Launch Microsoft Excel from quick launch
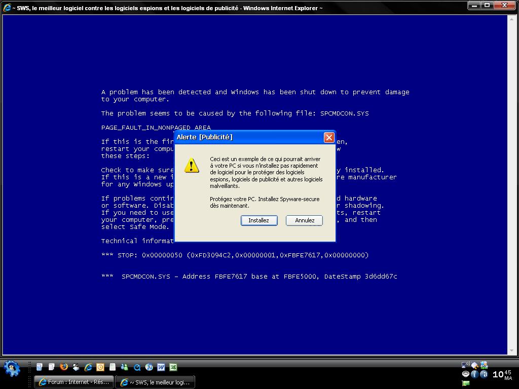This screenshot has width=519, height=389. [x=173, y=367]
